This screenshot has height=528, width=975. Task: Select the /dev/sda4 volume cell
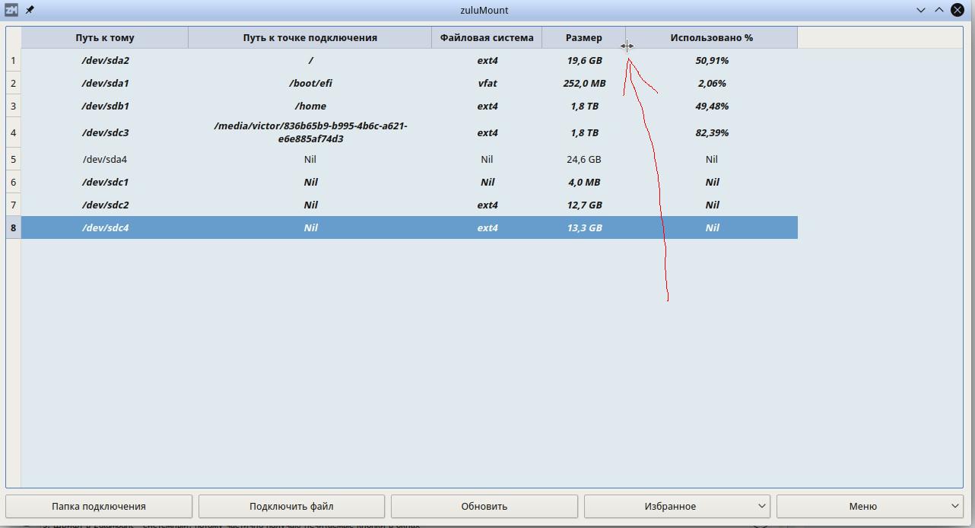[105, 159]
